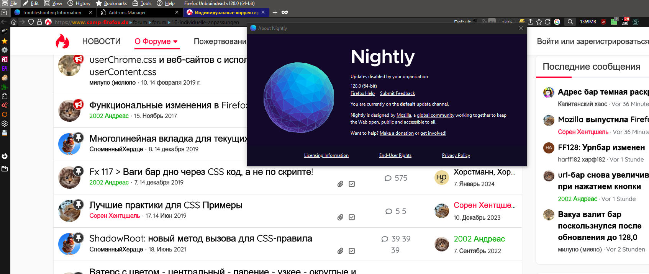Viewport: 649px width, 274px height.
Task: Click the pink AI icon in the sidebar
Action: 5,59
